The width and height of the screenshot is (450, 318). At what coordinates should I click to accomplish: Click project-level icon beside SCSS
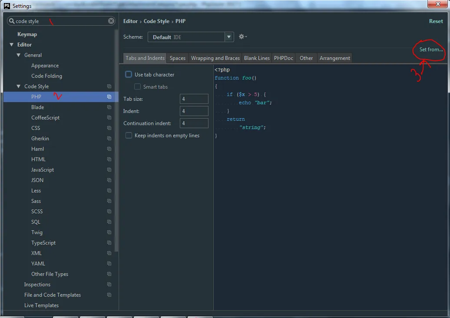109,212
